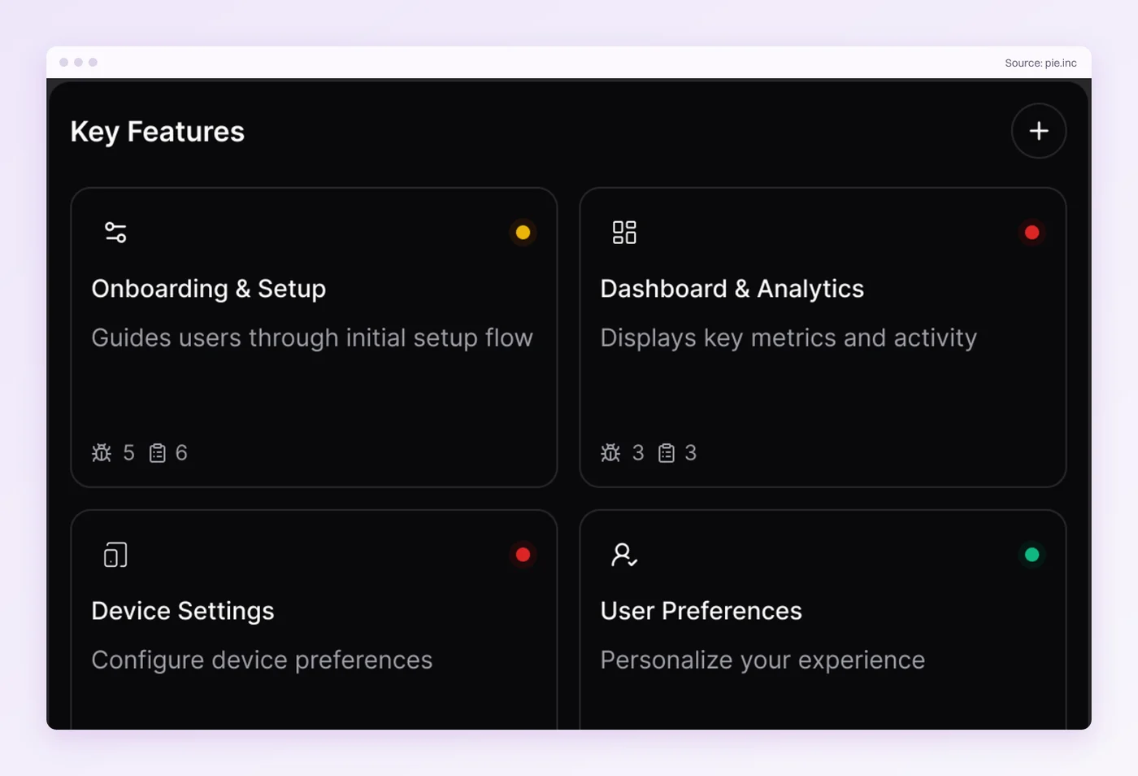Viewport: 1138px width, 776px height.
Task: Click the clipboard icon in Dashboard & Analytics card
Action: point(667,453)
